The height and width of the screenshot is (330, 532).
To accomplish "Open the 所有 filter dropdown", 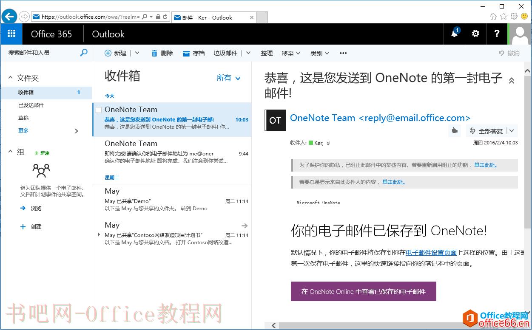I will 229,78.
